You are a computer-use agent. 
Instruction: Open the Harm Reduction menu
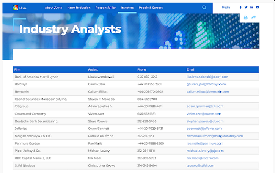(79, 8)
